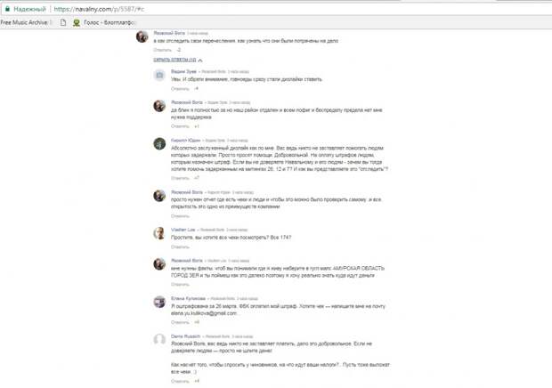Click Вадим Зуев's placeholder camera avatar
This screenshot has width=552, height=388.
point(159,75)
